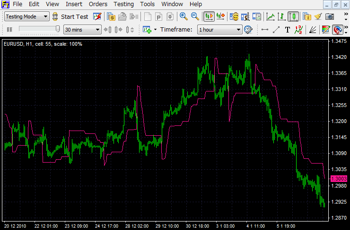Screen dimensions: 350x230
Task: Click the window with calculator icon
Action: 257,16
